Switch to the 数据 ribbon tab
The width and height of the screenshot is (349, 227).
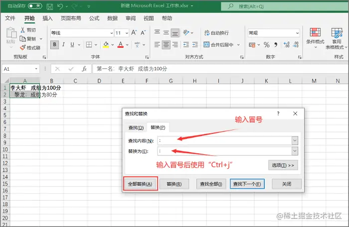tap(112, 18)
